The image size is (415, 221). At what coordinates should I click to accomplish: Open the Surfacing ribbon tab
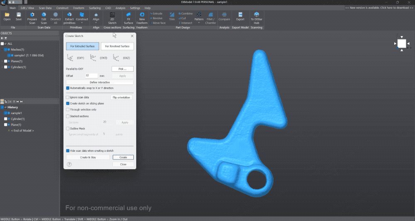(95, 8)
